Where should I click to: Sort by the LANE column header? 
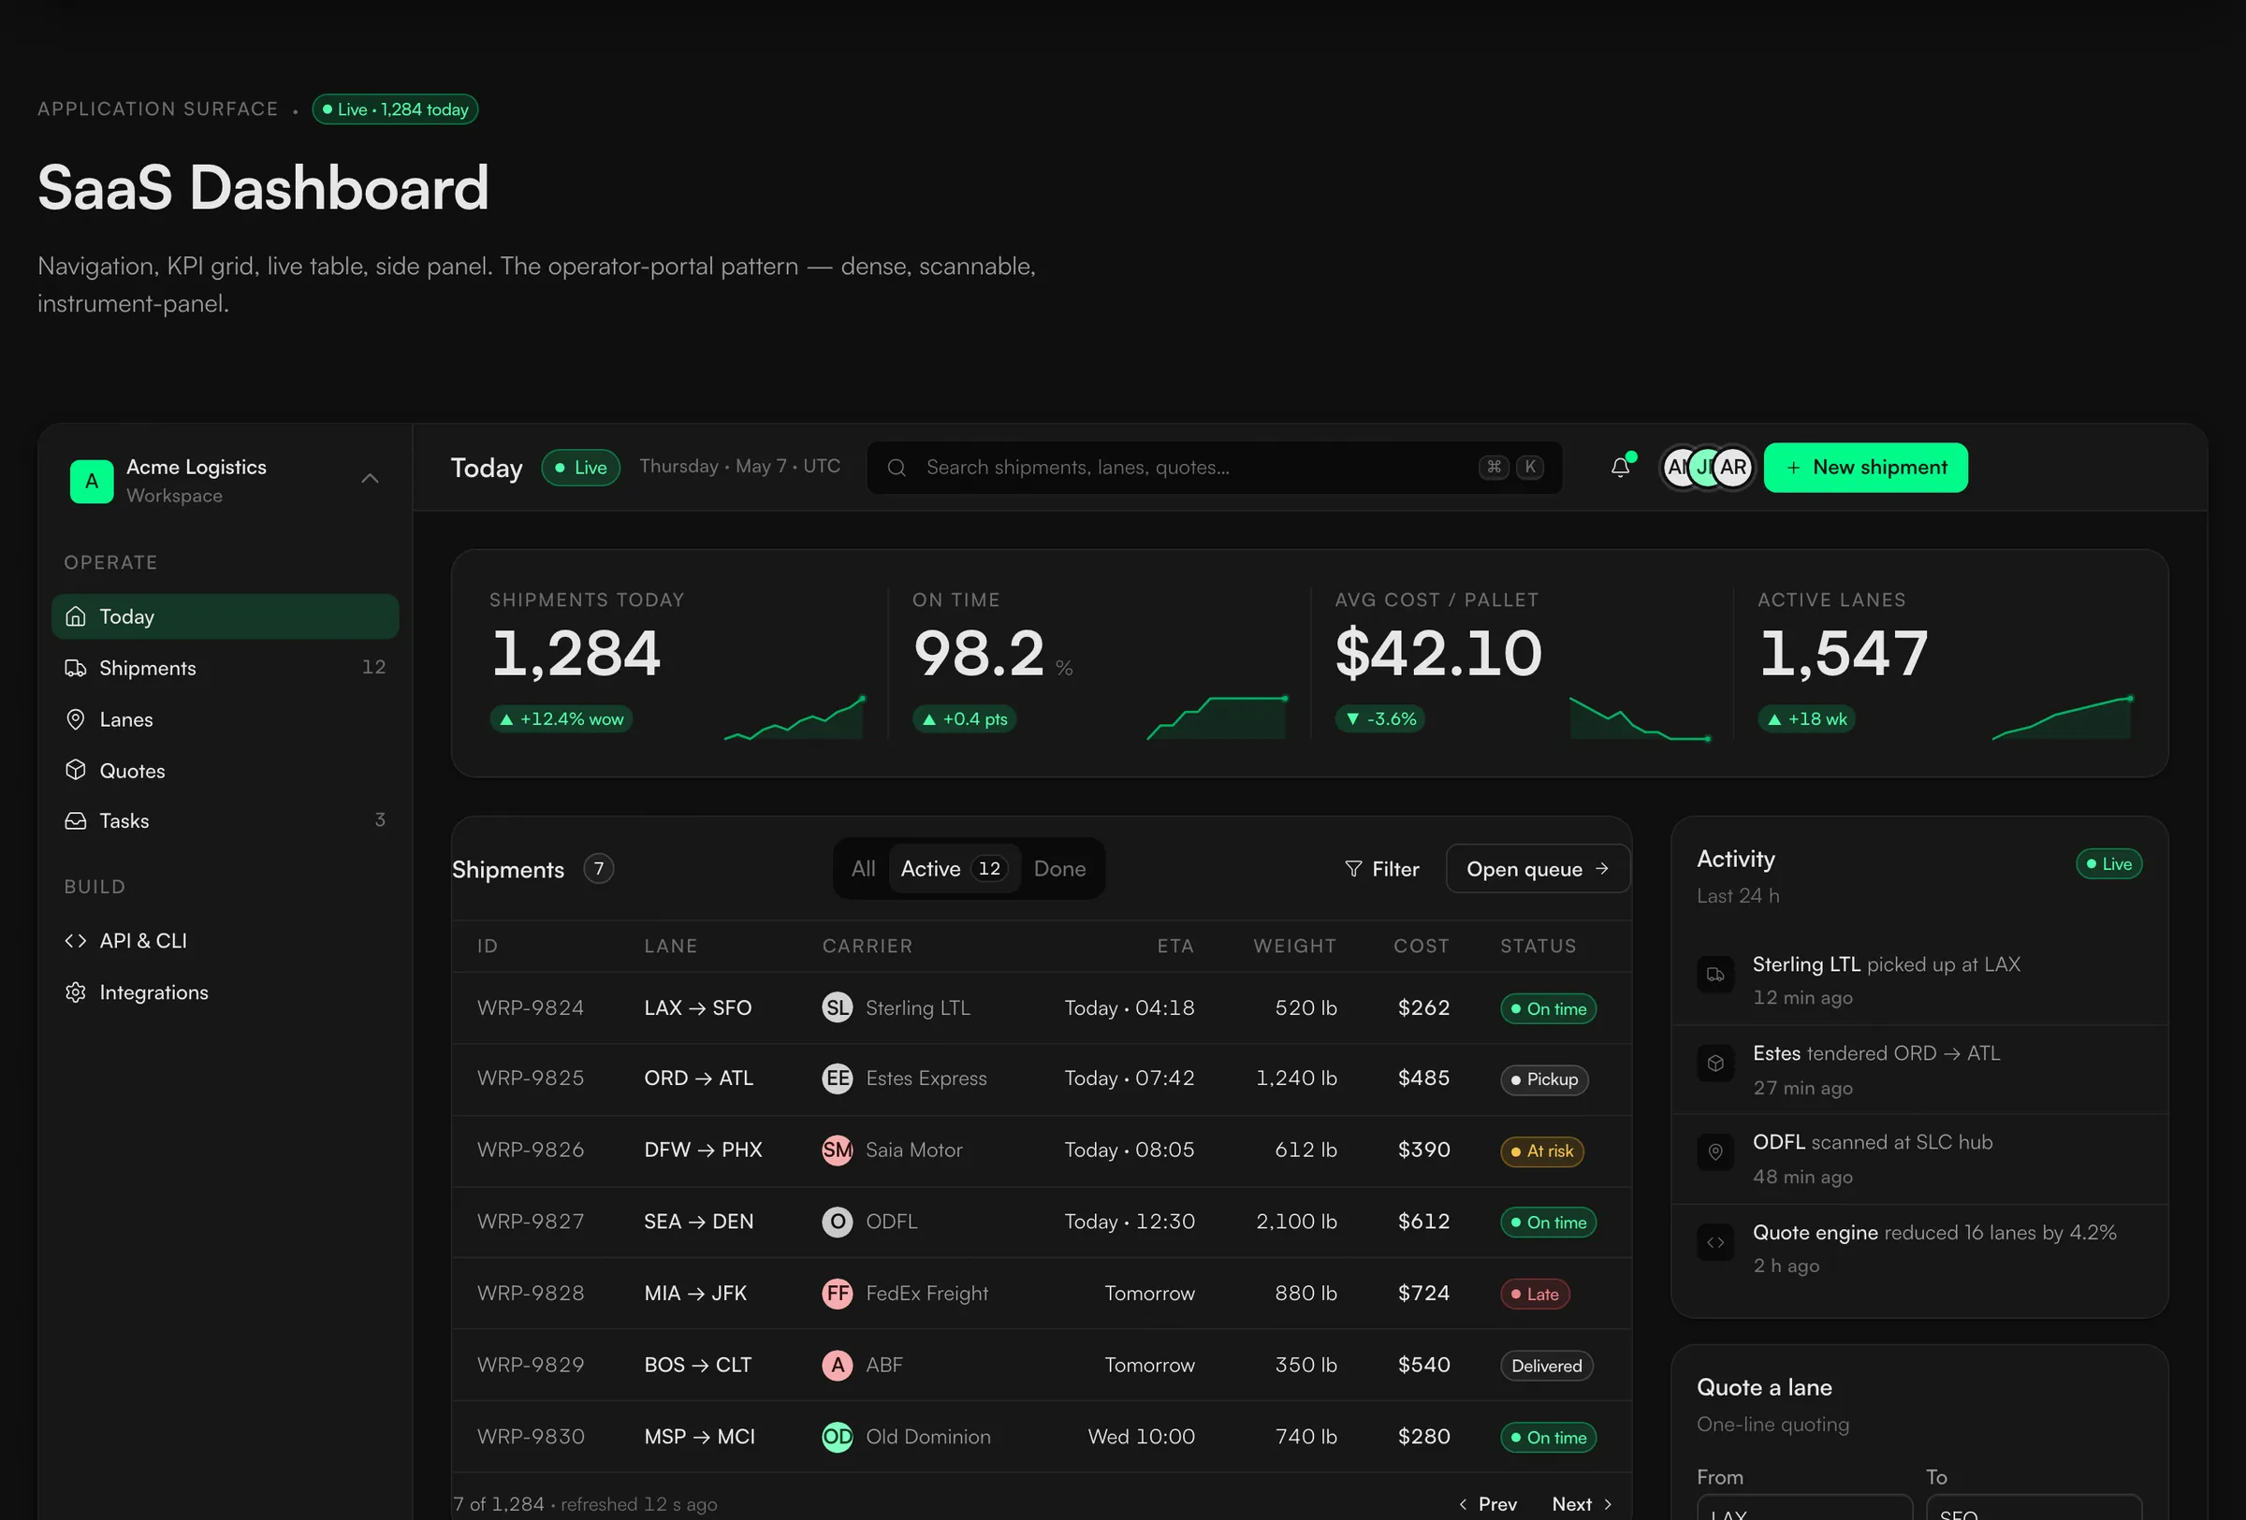[671, 946]
